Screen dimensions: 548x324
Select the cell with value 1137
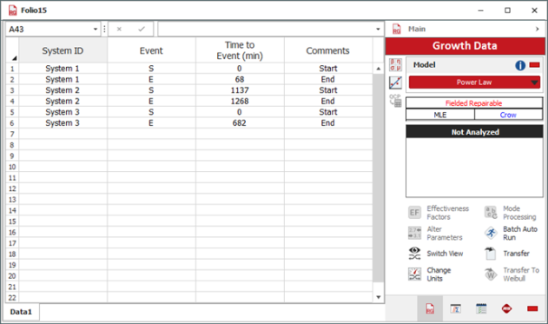(240, 90)
